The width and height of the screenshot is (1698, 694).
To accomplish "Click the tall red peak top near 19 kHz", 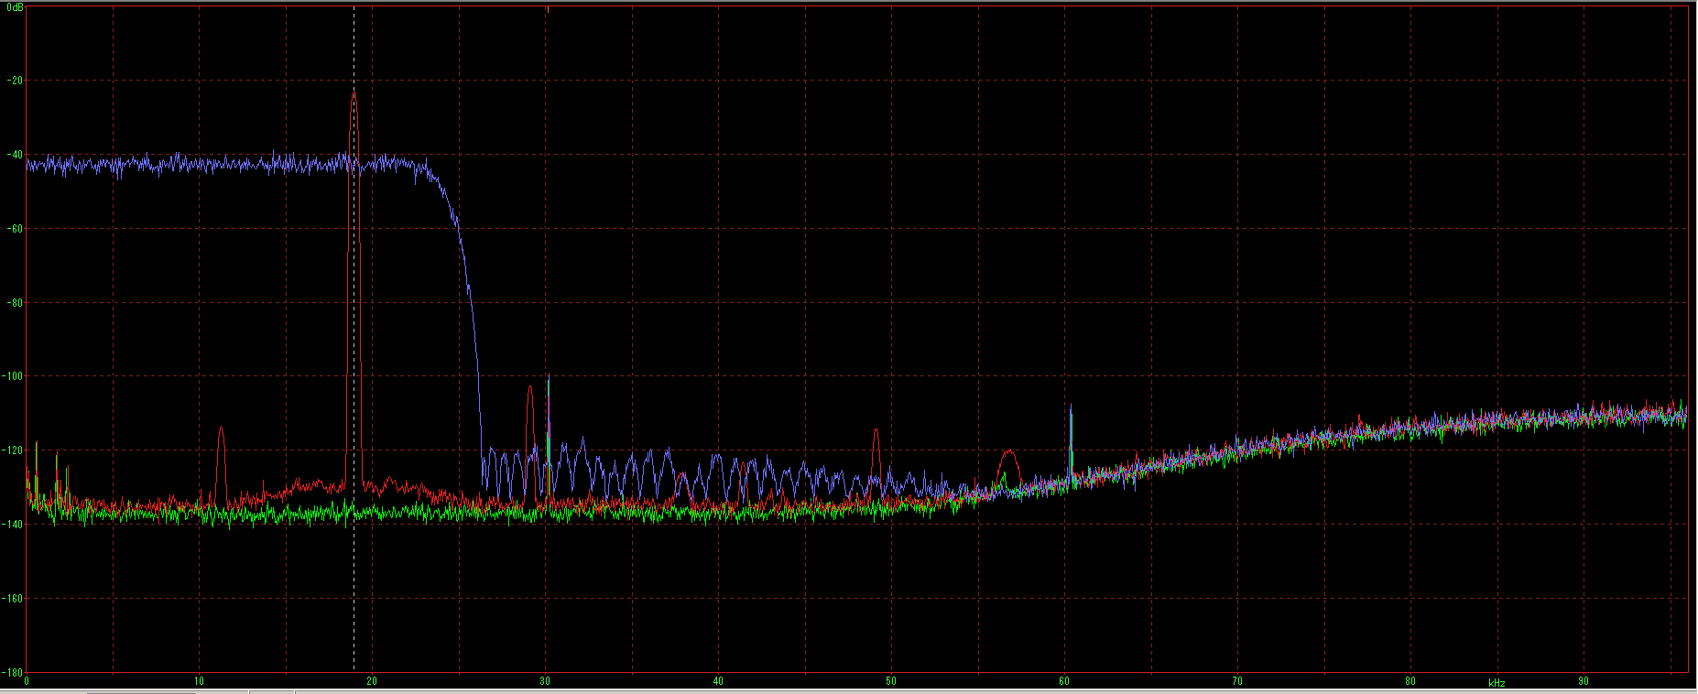I will coord(354,94).
